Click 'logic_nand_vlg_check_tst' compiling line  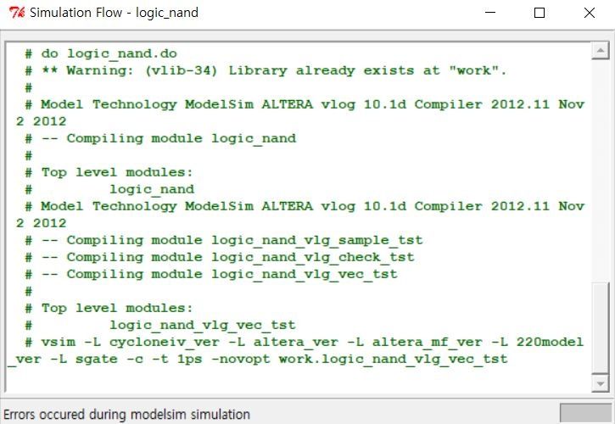click(219, 257)
